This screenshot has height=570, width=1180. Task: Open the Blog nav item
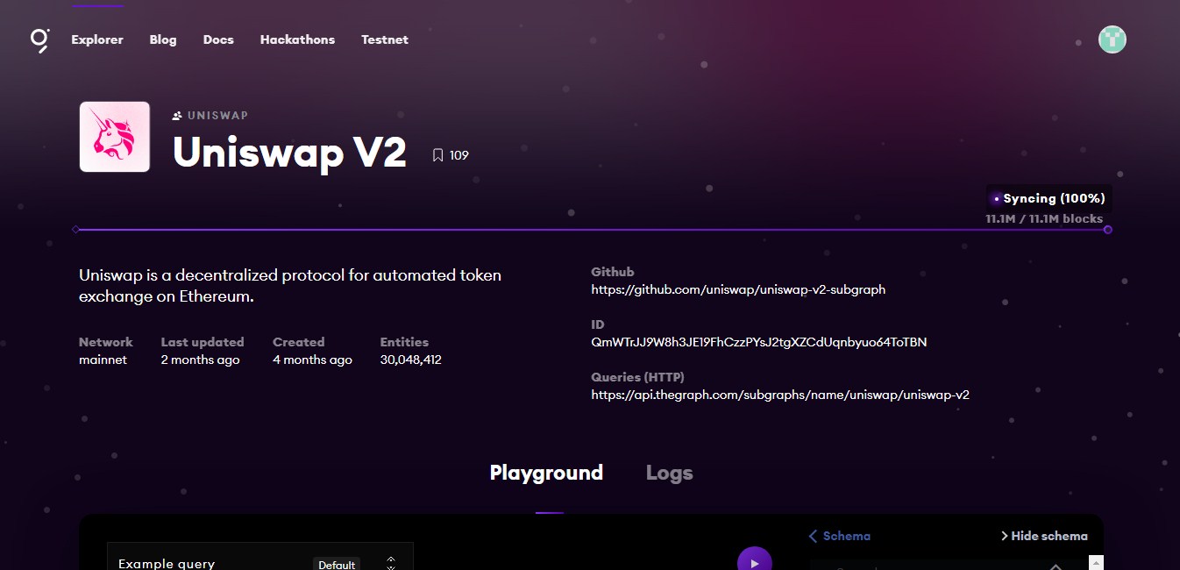(x=163, y=39)
